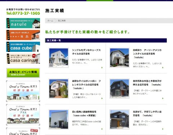Go to ホーム in breadcrumb
This screenshot has width=173, height=135.
click(x=50, y=21)
